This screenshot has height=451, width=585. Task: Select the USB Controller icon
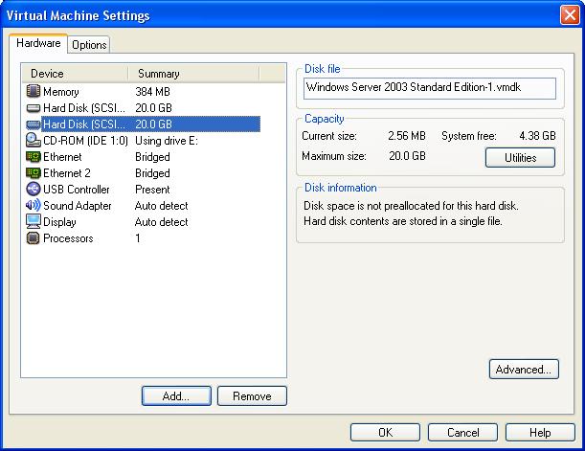34,190
